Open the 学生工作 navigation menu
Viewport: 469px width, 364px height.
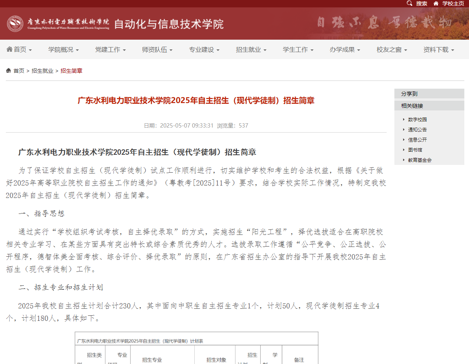point(295,49)
